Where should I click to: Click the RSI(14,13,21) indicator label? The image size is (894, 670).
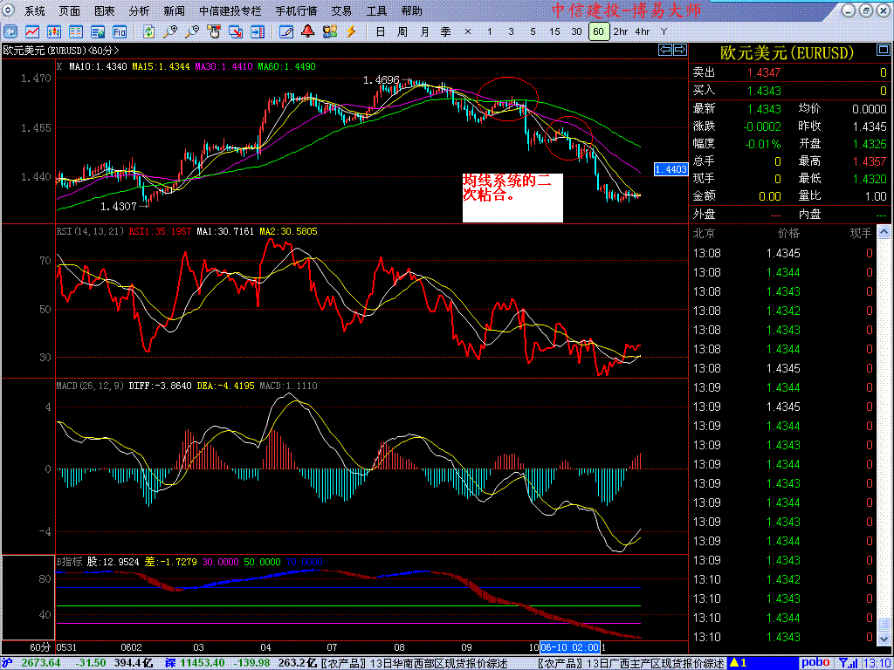point(90,231)
